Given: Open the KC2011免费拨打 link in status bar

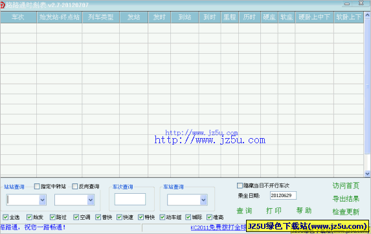Looking at the screenshot, I should coord(218,228).
